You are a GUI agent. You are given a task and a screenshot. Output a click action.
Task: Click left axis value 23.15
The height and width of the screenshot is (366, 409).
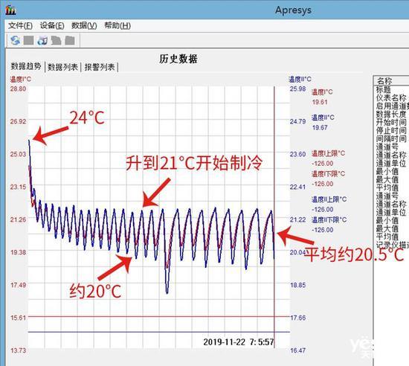(x=18, y=187)
